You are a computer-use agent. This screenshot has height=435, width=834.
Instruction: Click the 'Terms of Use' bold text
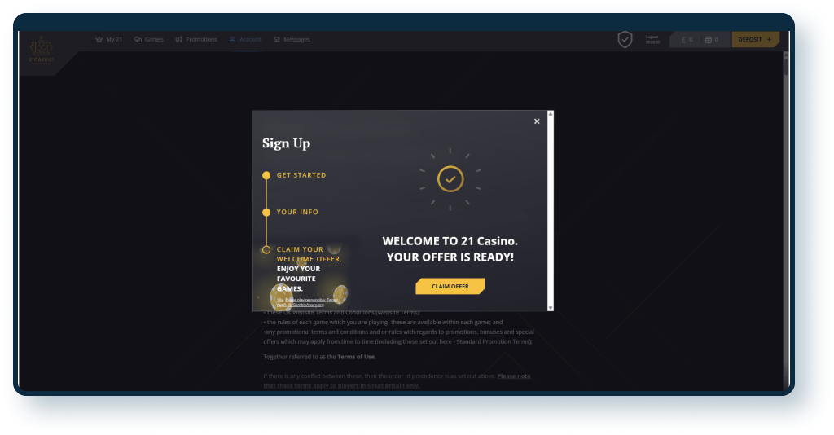coord(356,357)
